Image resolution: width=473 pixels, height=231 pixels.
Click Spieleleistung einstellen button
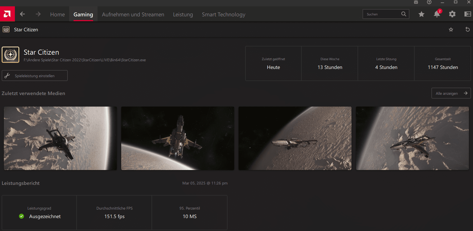pos(35,76)
